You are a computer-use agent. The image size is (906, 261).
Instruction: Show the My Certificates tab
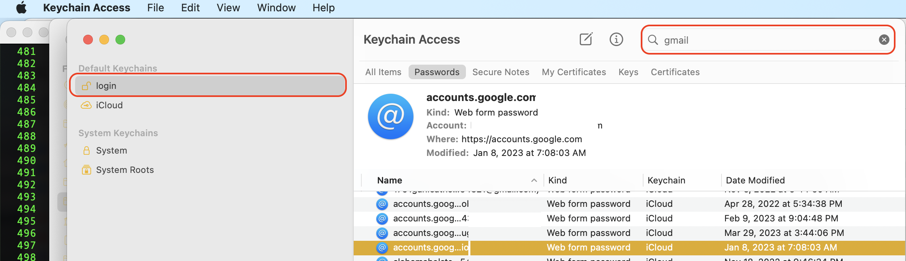(574, 72)
